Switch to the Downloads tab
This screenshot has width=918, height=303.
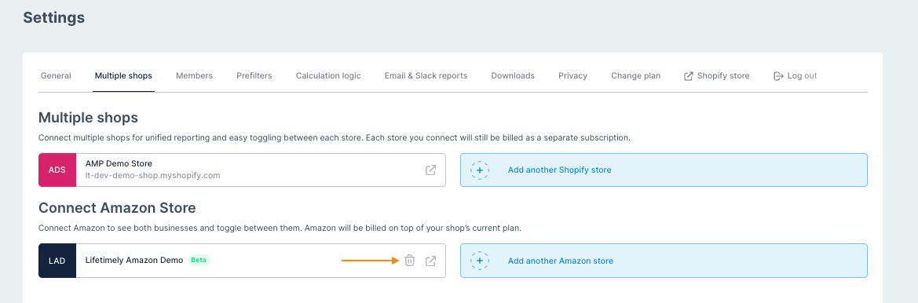click(x=513, y=76)
